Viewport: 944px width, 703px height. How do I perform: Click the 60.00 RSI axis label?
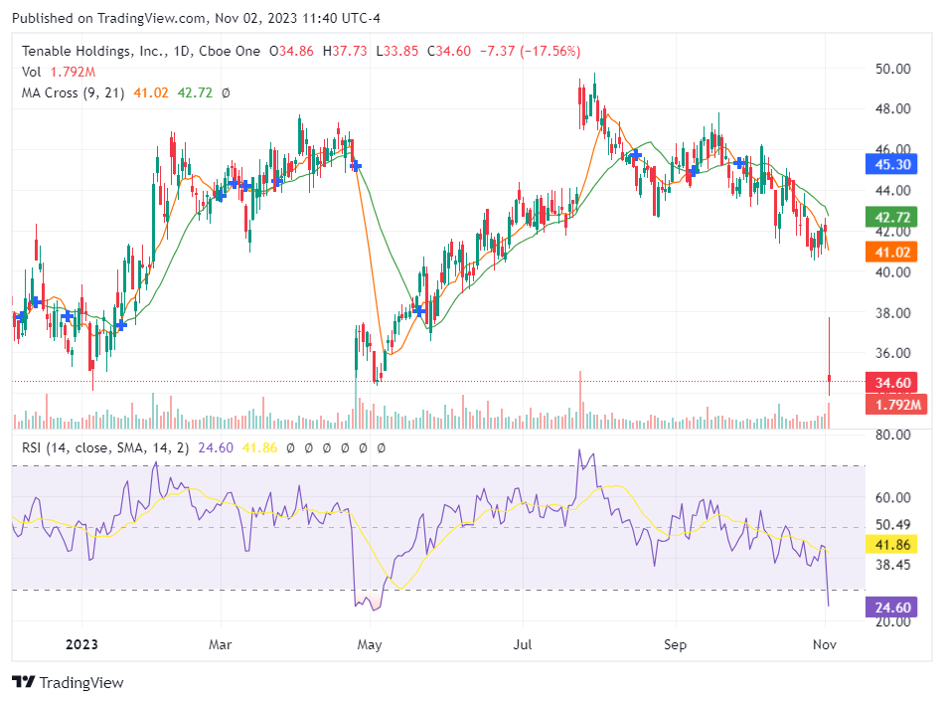(x=893, y=497)
